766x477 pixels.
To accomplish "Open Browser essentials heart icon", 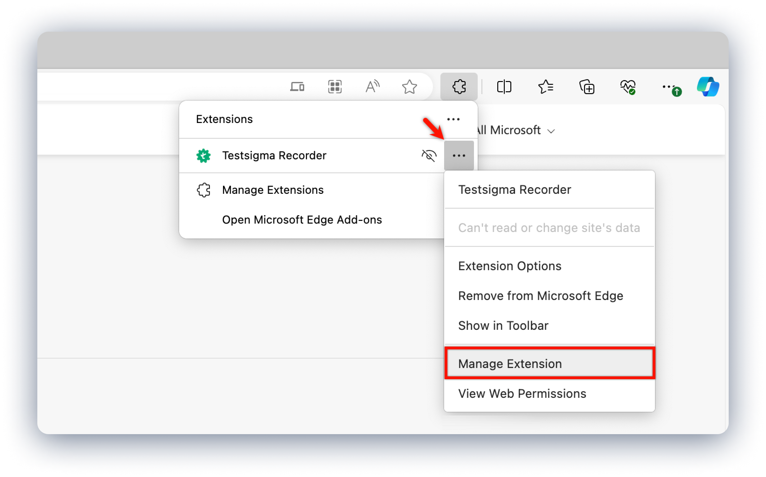I will pos(627,86).
